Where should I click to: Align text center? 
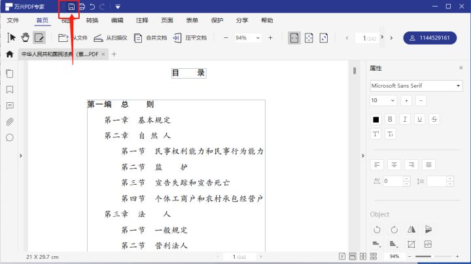click(x=394, y=165)
